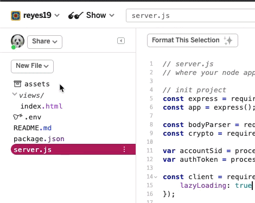Click the "const express" line of code
Screen dimensions: 255x203
coord(209,99)
